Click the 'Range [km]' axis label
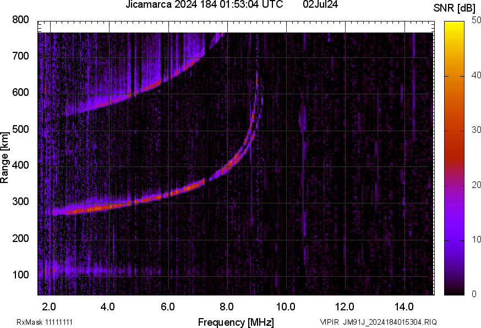 tap(4, 158)
